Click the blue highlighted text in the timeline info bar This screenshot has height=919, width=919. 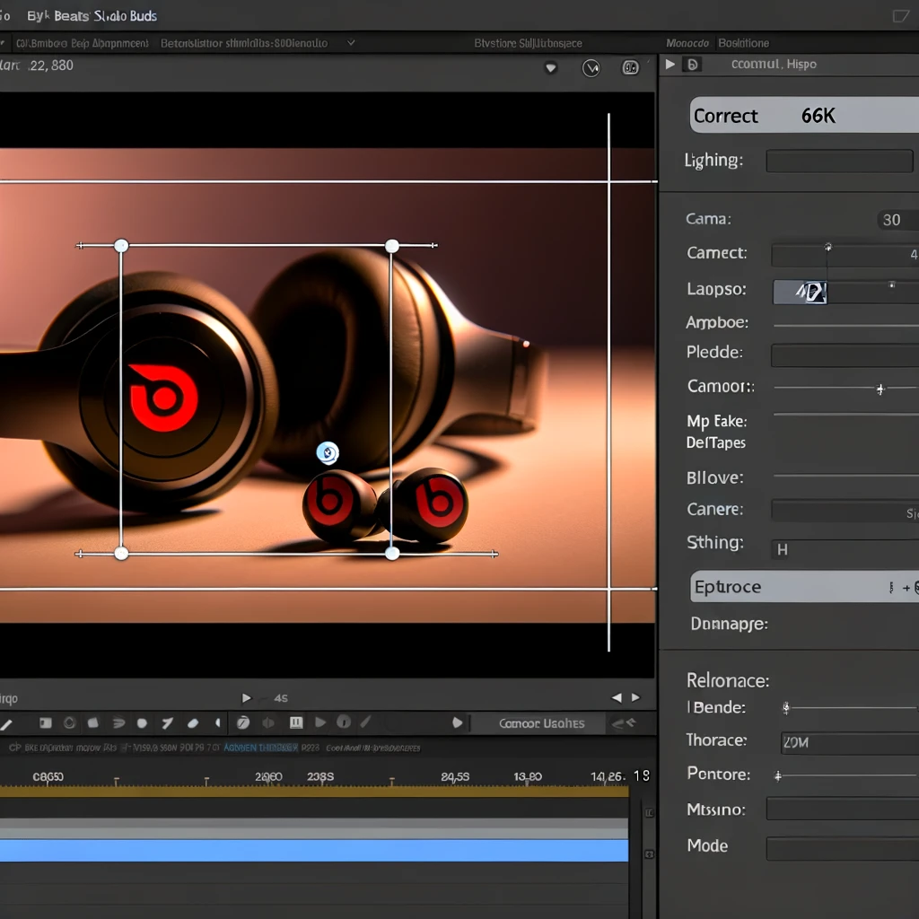(x=261, y=748)
